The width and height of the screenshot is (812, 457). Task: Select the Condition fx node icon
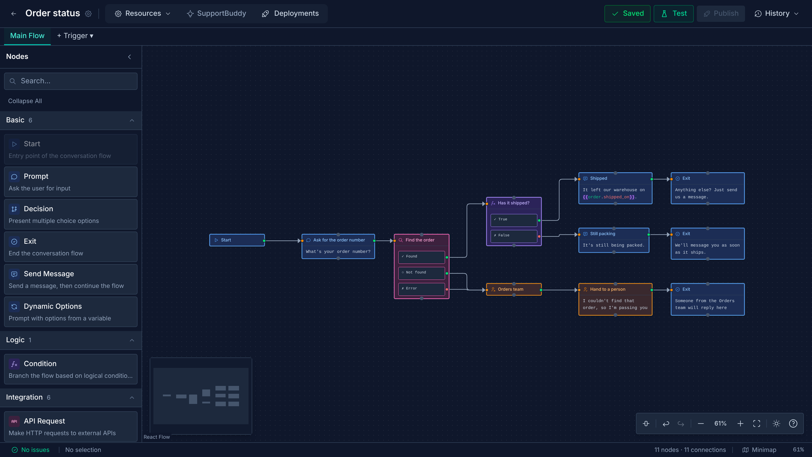click(14, 364)
